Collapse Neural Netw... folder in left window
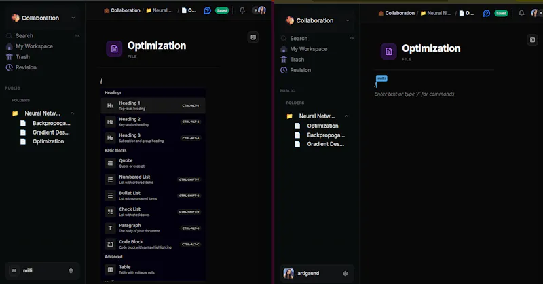 (x=72, y=113)
